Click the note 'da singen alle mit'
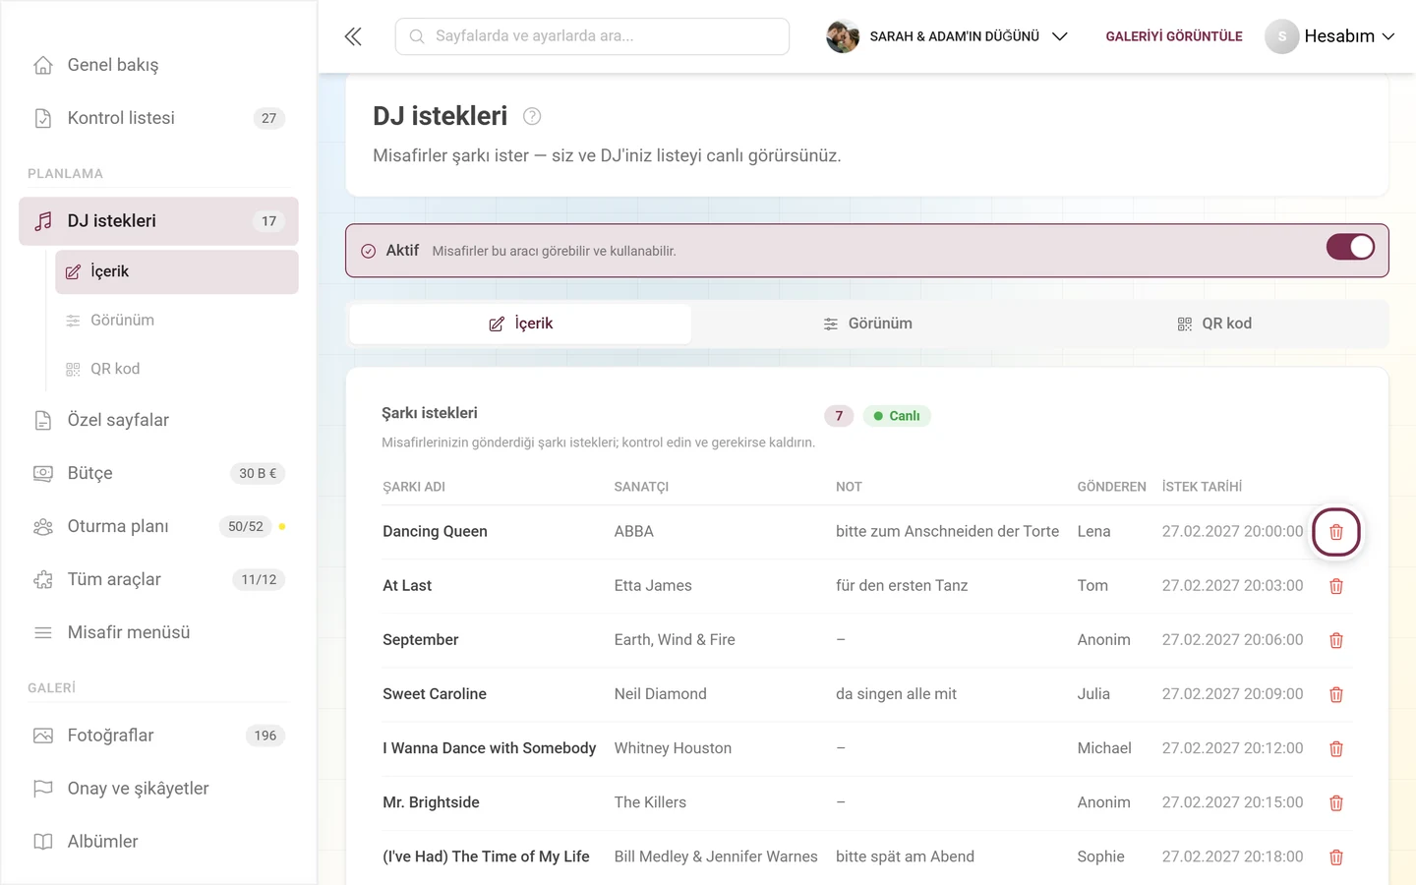Viewport: 1416px width, 885px height. (x=896, y=694)
